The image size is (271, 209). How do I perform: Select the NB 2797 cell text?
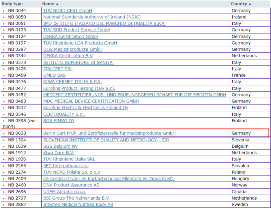coord(17,198)
